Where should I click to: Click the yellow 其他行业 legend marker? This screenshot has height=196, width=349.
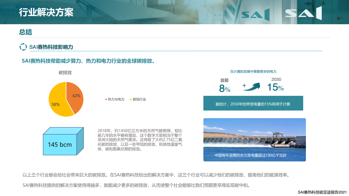point(131,99)
